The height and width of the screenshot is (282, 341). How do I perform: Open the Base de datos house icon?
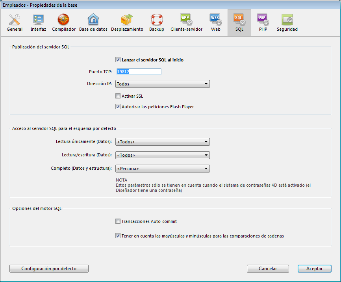click(93, 19)
